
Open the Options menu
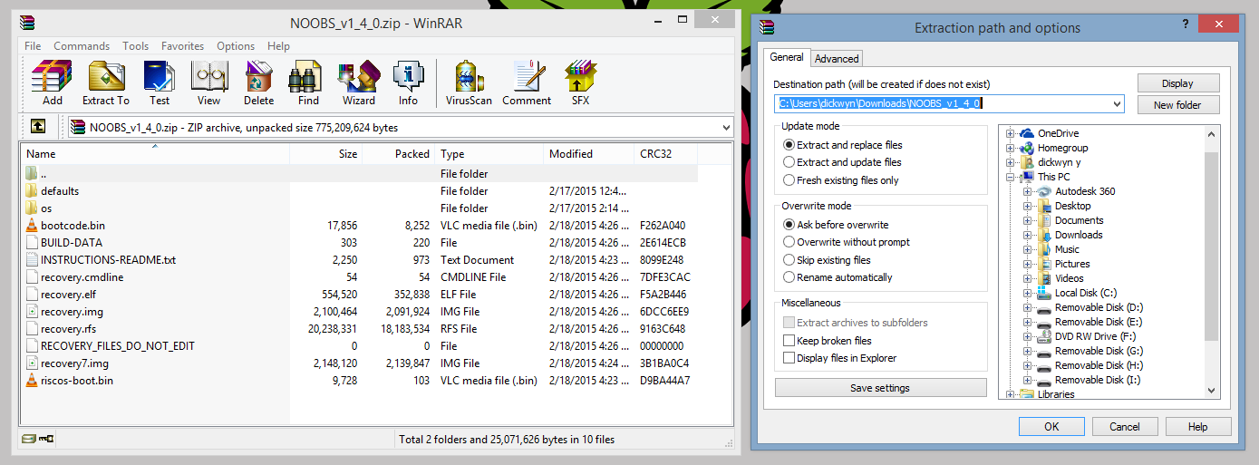pos(236,46)
